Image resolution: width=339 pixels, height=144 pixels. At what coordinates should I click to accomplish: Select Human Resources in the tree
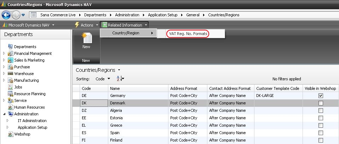point(29,107)
